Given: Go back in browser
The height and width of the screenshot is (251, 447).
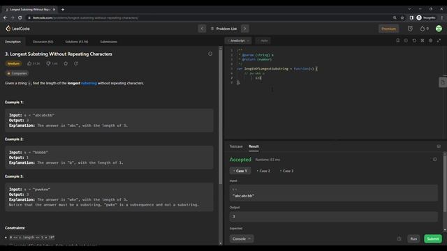Looking at the screenshot, I should pyautogui.click(x=5, y=17).
